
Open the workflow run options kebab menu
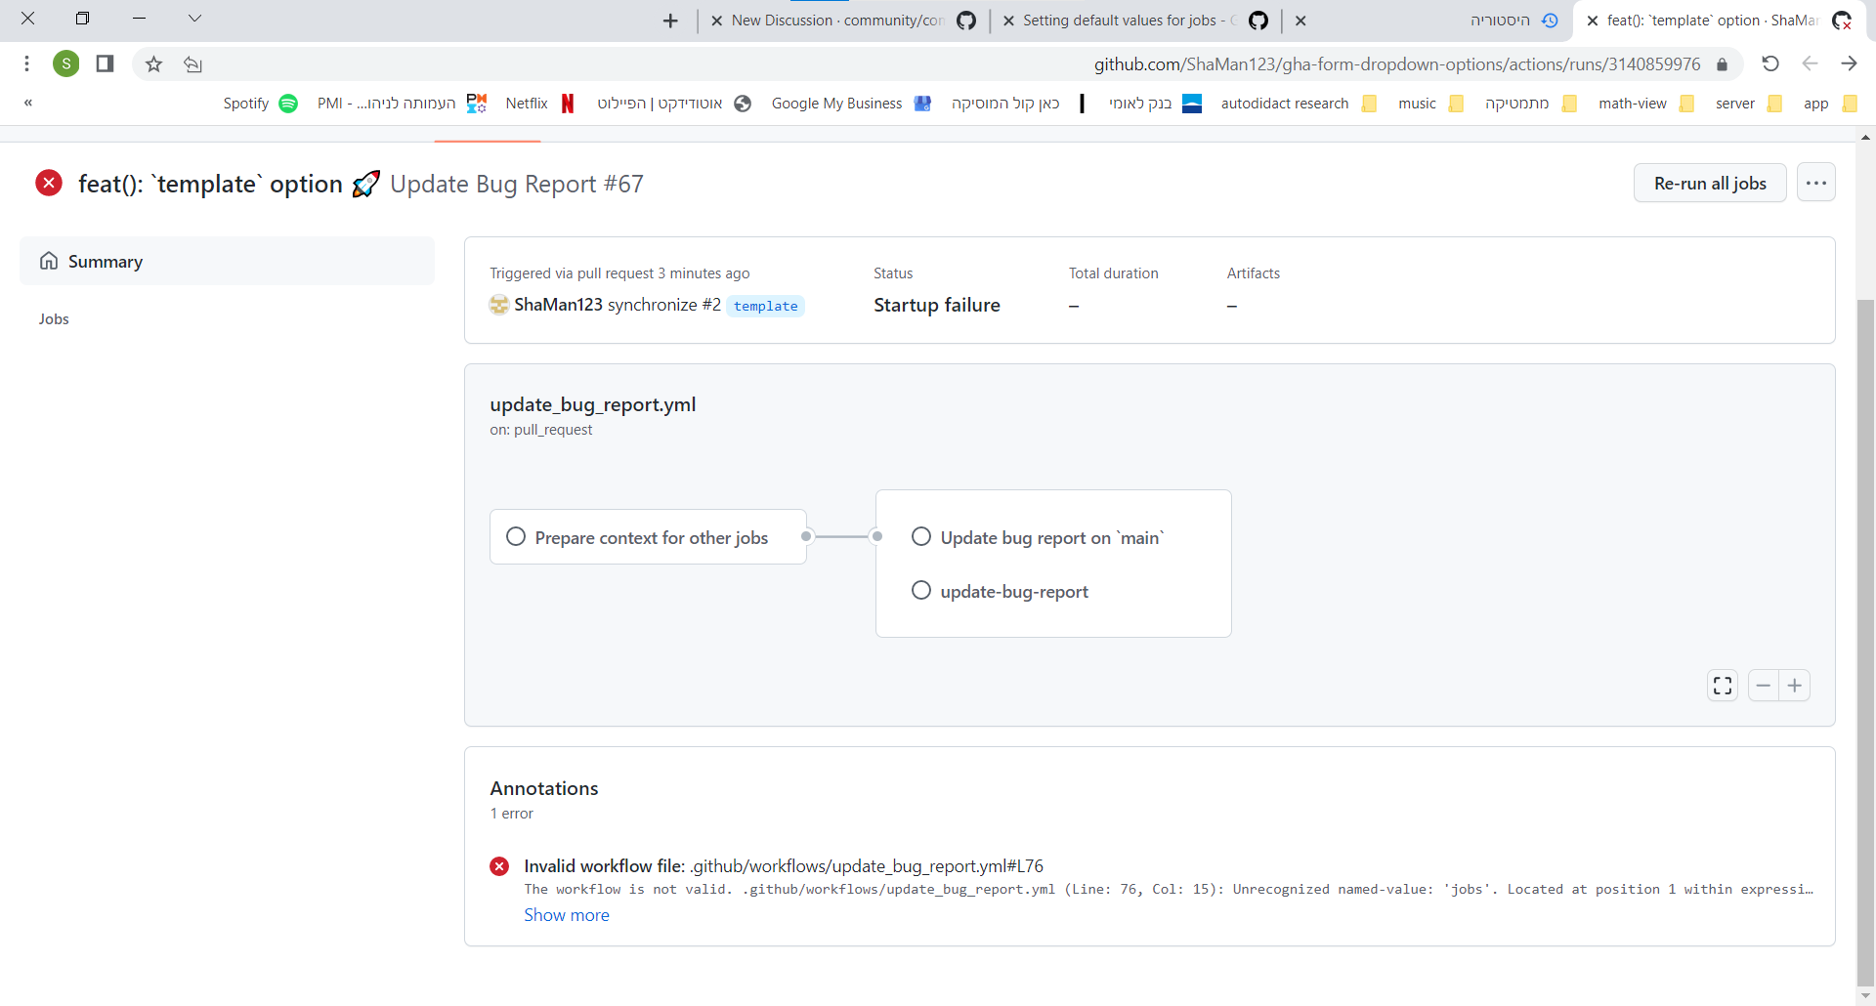(1816, 182)
